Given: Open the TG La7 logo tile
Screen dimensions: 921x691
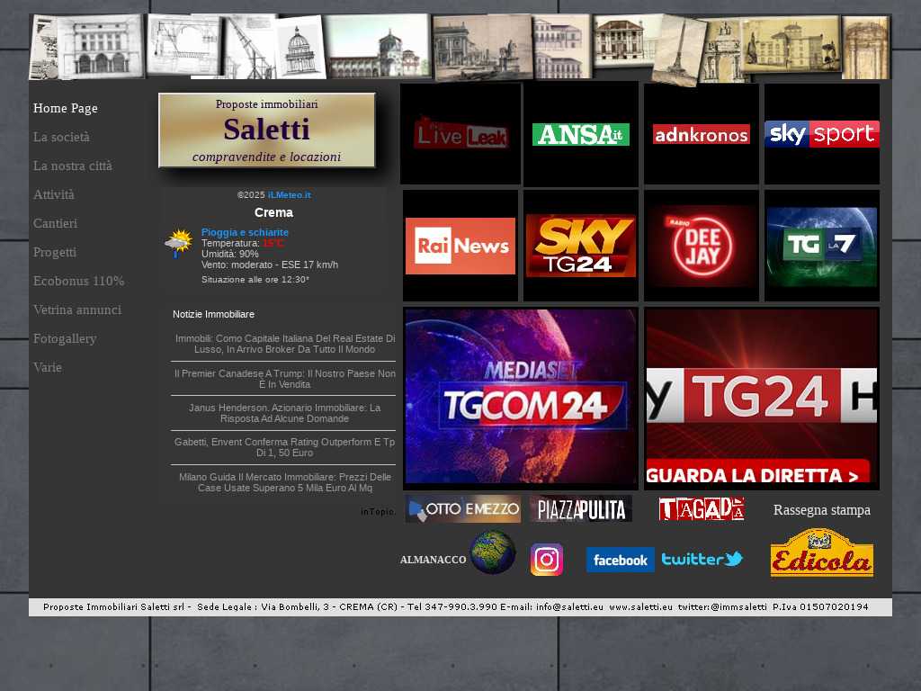Looking at the screenshot, I should click(822, 246).
